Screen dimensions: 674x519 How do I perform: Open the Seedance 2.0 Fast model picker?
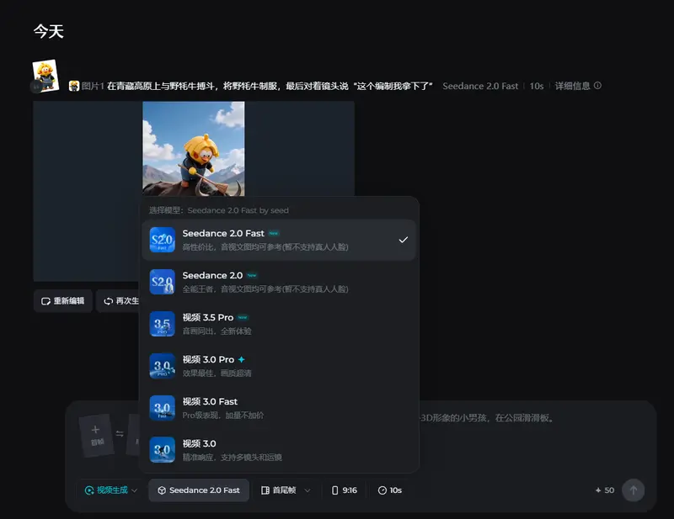click(198, 490)
